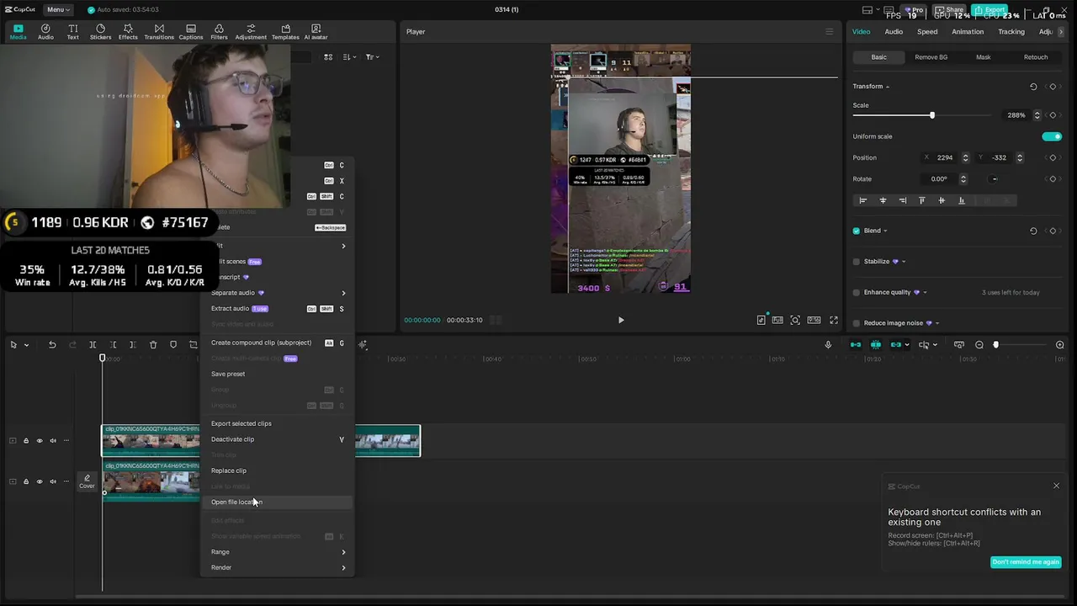The height and width of the screenshot is (606, 1077).
Task: Hide the top video track with eye icon
Action: [x=39, y=440]
